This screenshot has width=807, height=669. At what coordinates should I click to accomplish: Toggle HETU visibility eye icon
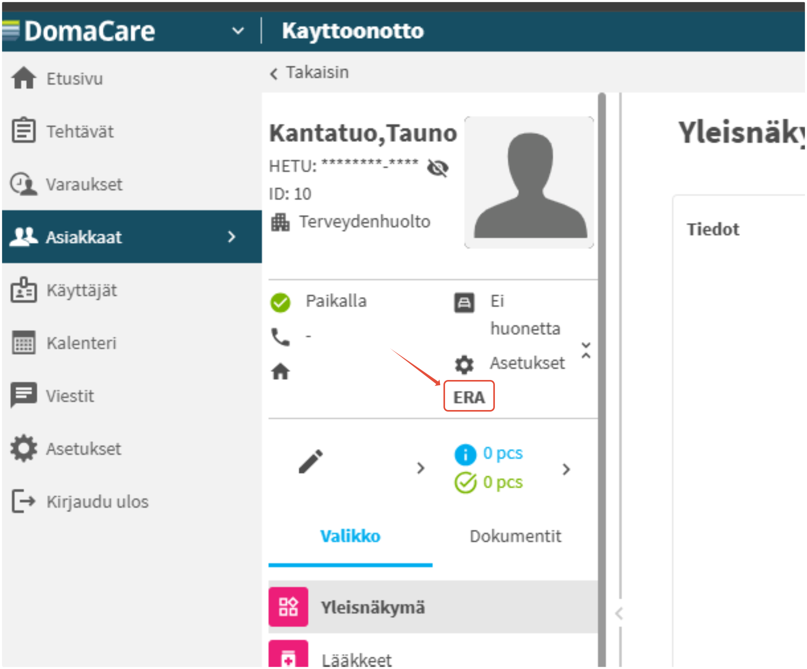coord(438,168)
